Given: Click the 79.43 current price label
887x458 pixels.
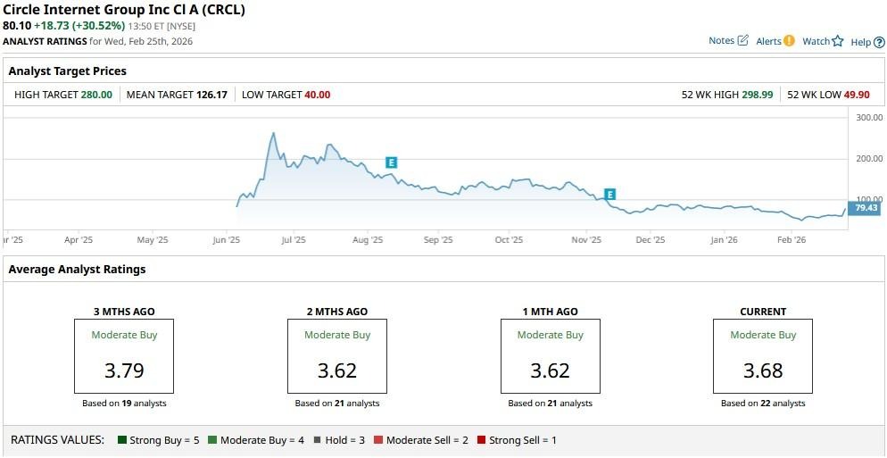Looking at the screenshot, I should click(x=866, y=208).
